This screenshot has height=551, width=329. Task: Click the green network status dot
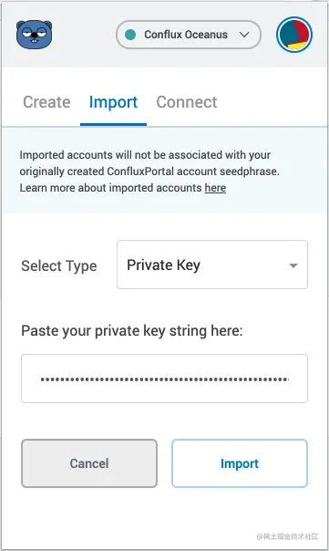point(130,35)
